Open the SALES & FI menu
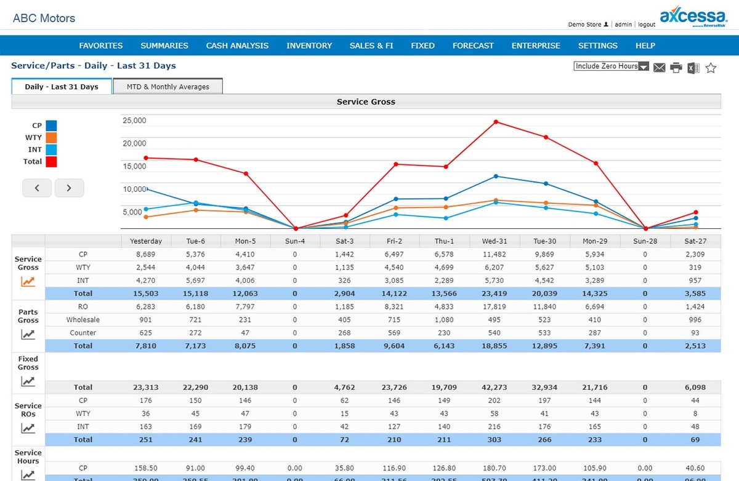The image size is (739, 481). (x=371, y=46)
